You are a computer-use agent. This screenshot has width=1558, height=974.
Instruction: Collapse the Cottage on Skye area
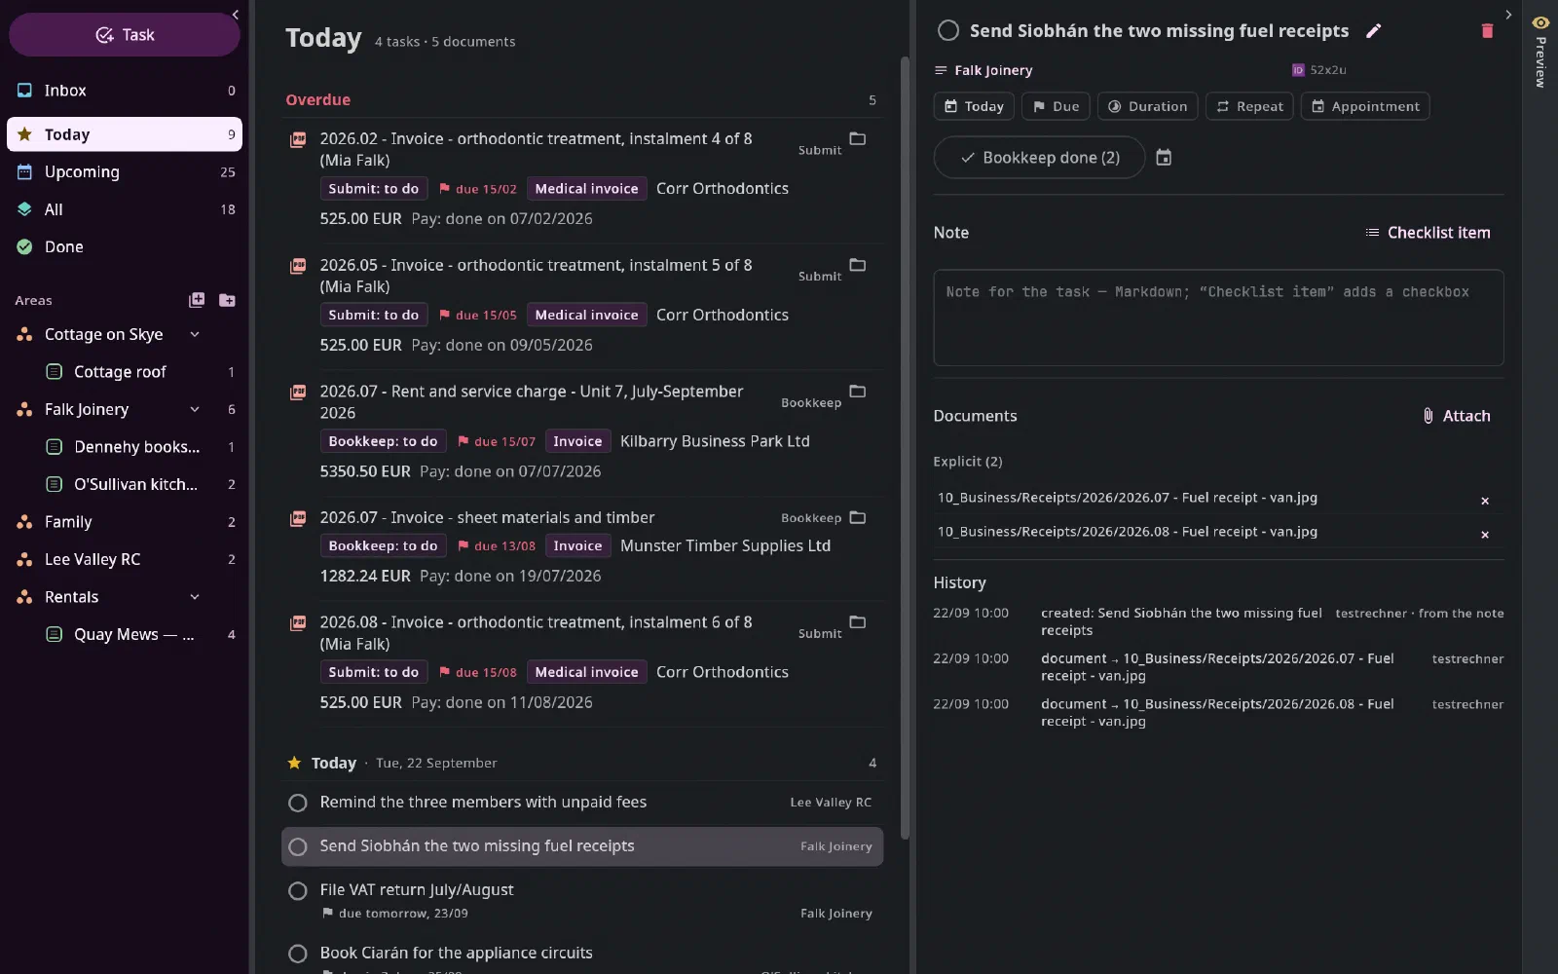click(x=195, y=334)
